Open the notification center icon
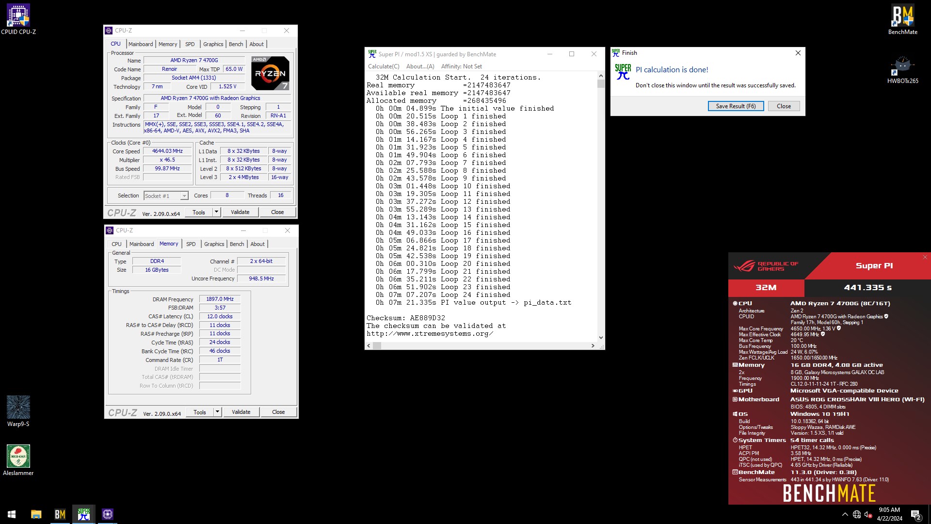931x524 pixels. (916, 515)
